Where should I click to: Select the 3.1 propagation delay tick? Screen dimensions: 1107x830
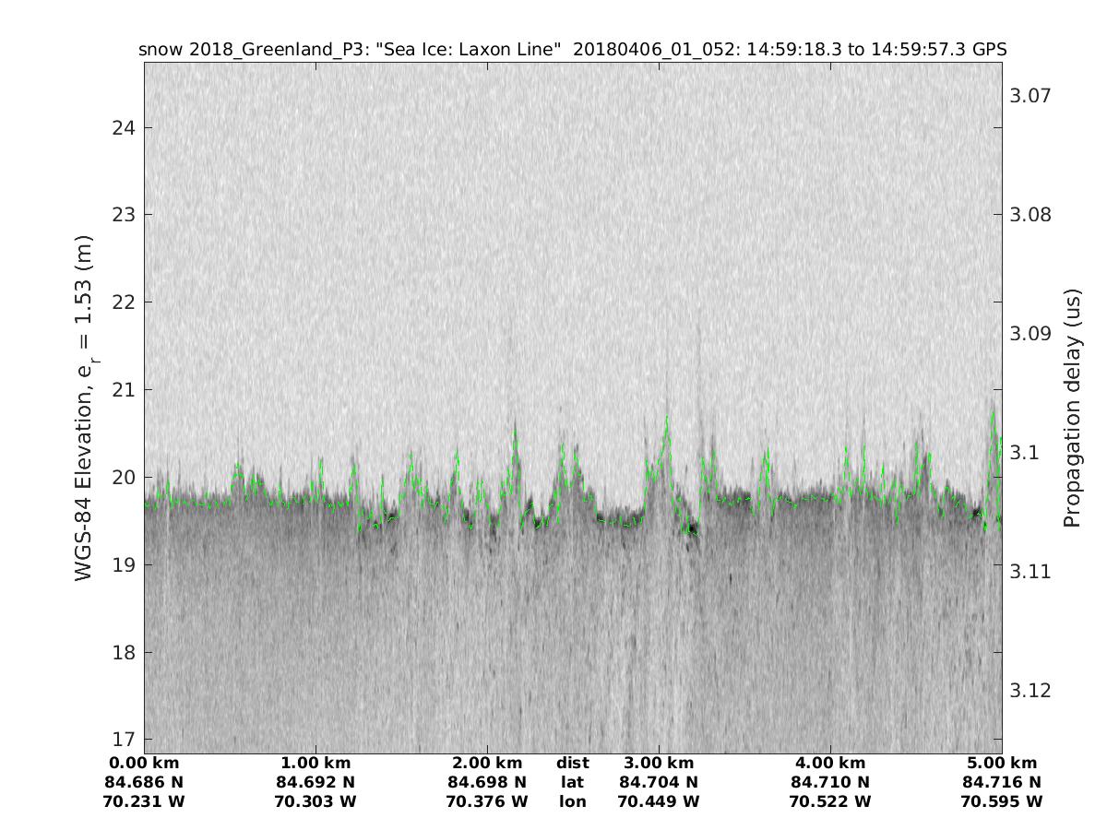coord(1024,452)
